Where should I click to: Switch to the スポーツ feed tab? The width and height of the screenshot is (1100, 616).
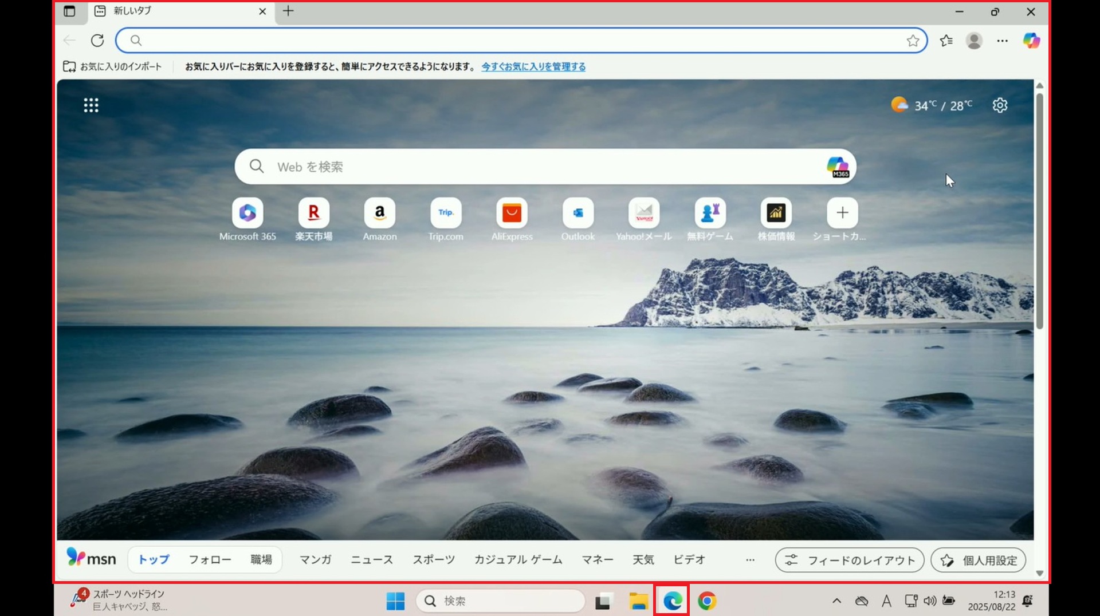click(434, 560)
